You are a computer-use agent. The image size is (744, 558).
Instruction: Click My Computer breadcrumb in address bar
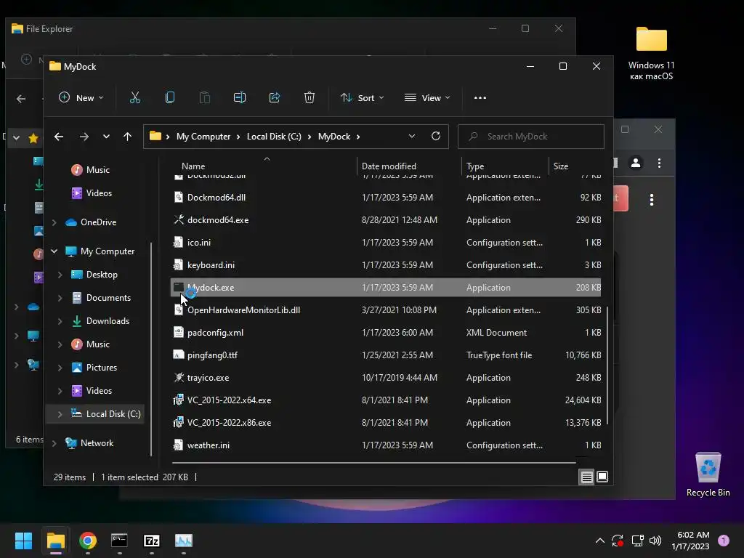pos(203,136)
